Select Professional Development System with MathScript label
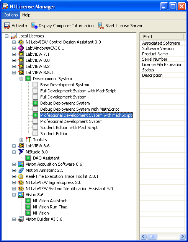Screen dimensions: 188x242 86,115
